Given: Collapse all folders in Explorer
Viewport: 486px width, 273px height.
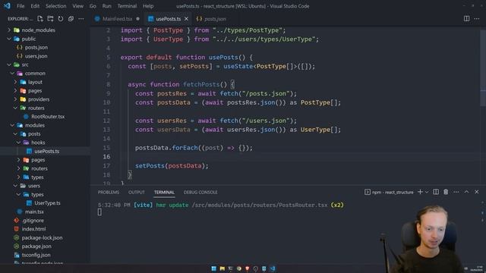Looking at the screenshot, I should 71,19.
